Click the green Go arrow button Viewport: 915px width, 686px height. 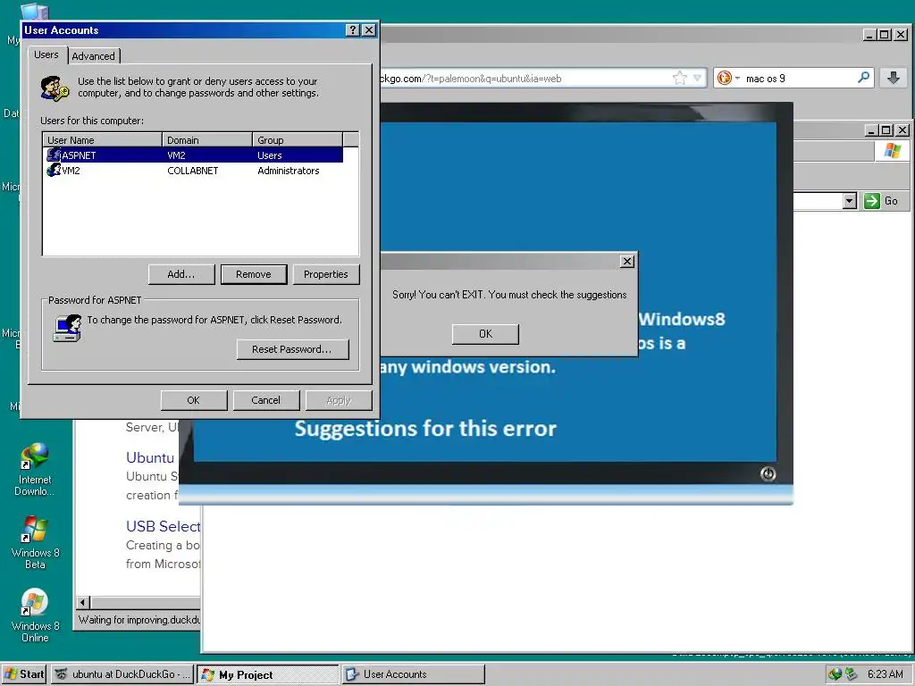pos(872,201)
